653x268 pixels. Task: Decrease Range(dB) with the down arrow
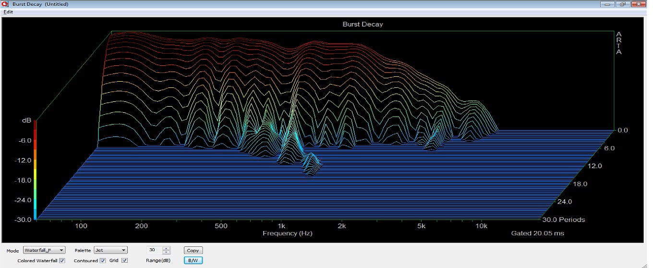[x=167, y=252]
